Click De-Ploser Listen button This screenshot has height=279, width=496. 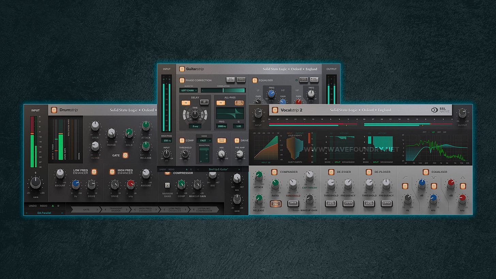coord(386,204)
